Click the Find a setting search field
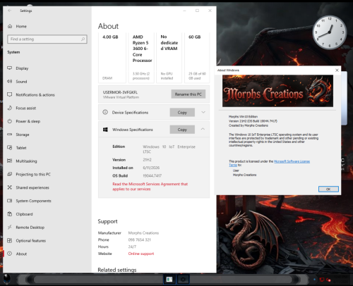The width and height of the screenshot is (353, 286). 47,39
